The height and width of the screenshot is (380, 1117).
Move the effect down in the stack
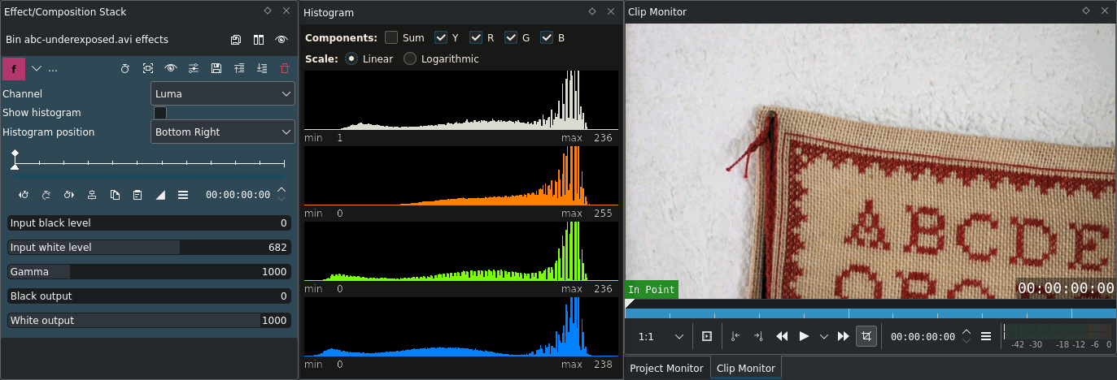(262, 69)
